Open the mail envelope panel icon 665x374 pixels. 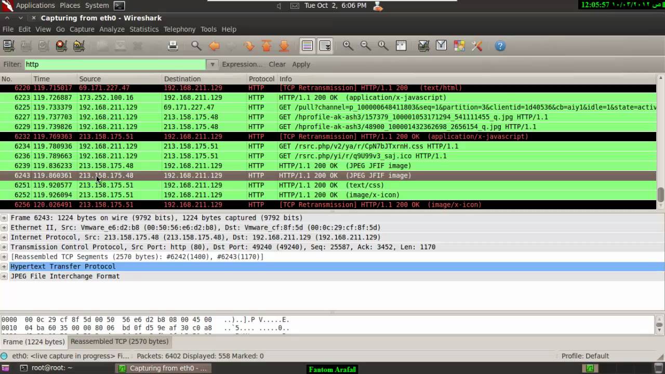click(x=295, y=6)
